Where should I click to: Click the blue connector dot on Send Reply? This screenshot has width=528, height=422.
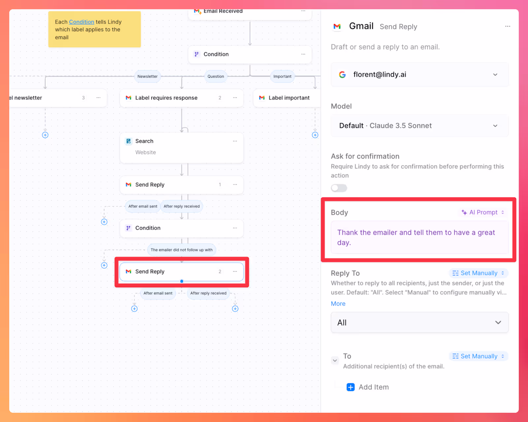182,281
